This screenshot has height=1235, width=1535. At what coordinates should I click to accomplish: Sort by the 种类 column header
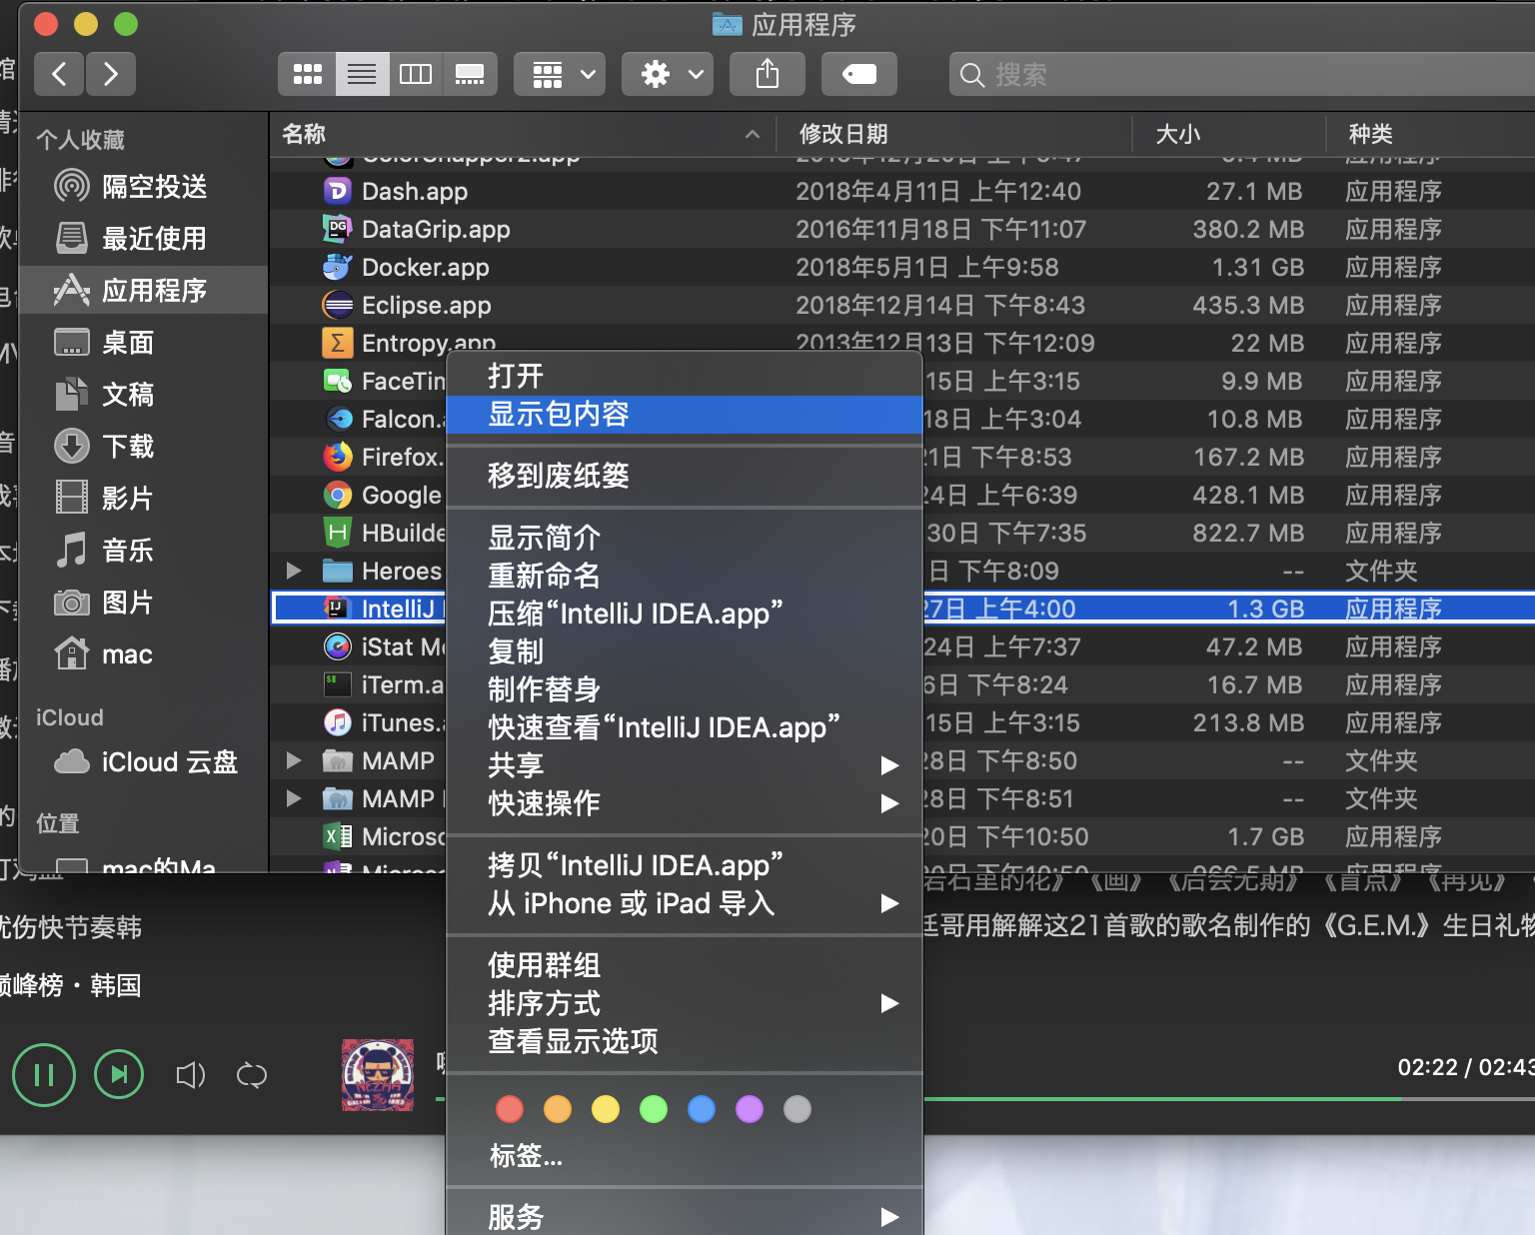click(1430, 134)
